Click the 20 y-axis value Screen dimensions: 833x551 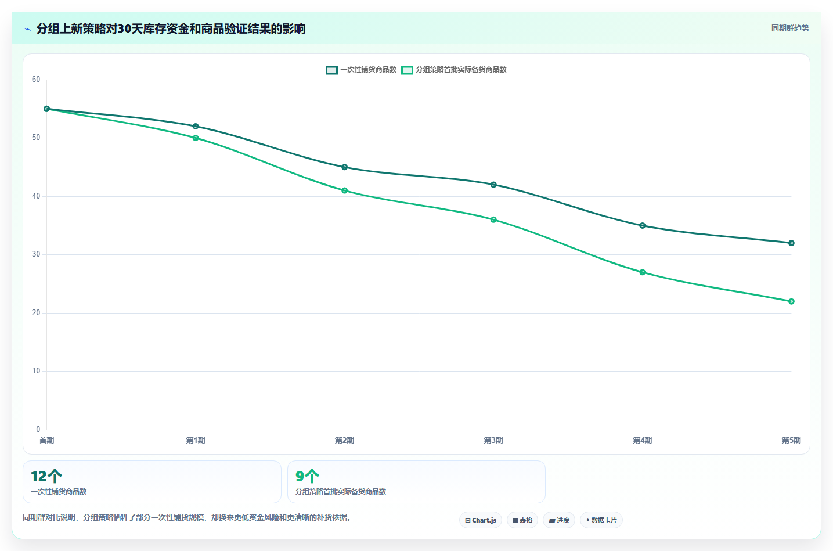[x=36, y=313]
